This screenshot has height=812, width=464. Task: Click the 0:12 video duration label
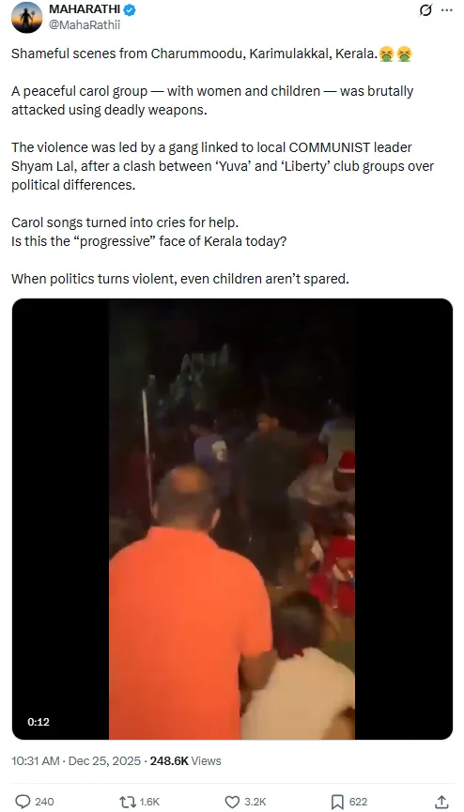[39, 722]
